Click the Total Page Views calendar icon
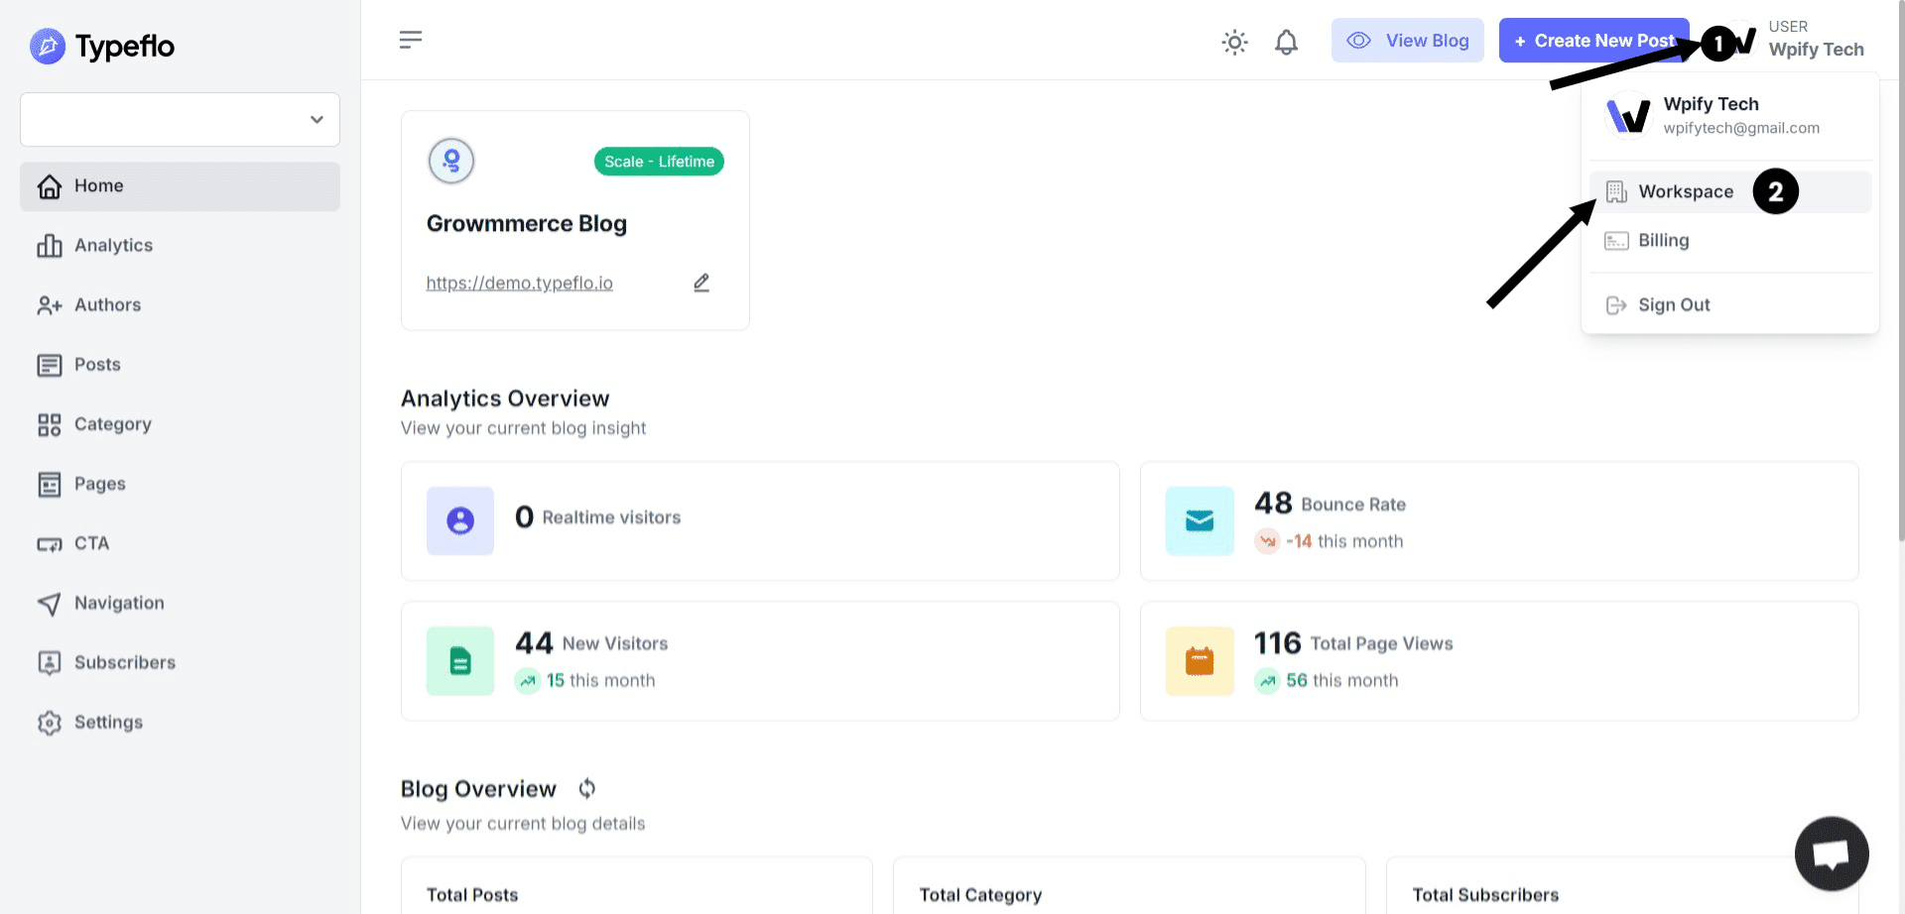 1200,661
